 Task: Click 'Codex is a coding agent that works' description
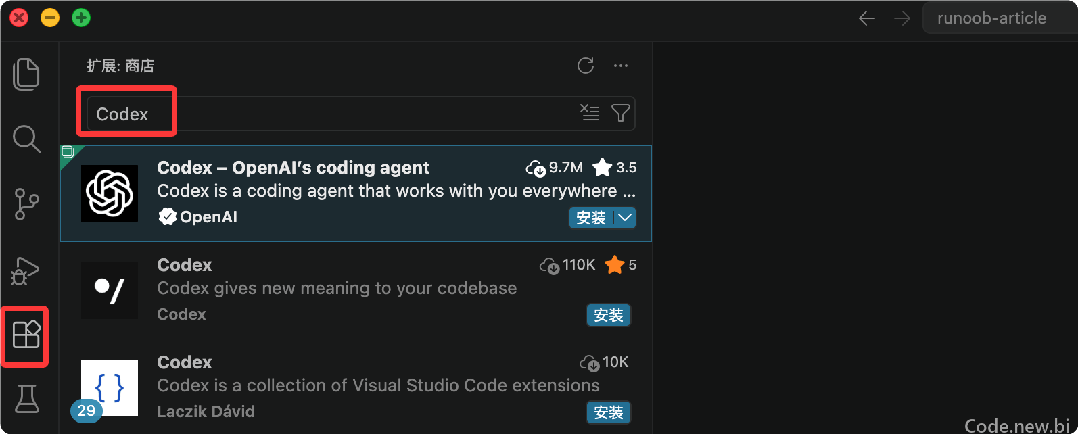[396, 191]
